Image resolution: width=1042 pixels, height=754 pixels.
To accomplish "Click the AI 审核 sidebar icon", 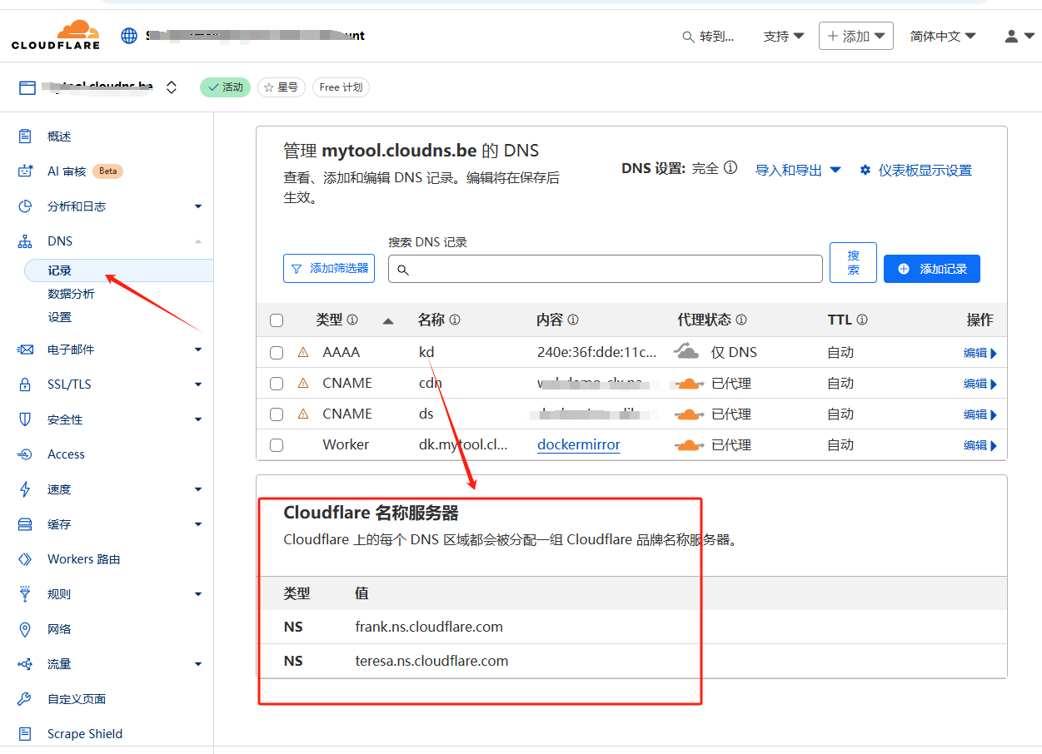I will pos(25,171).
